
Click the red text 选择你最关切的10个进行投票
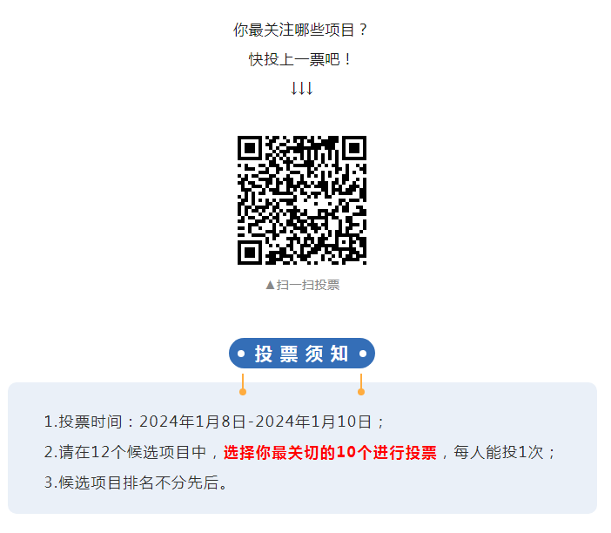coord(330,453)
